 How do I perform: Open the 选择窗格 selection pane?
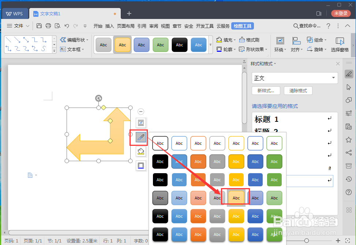point(340,44)
